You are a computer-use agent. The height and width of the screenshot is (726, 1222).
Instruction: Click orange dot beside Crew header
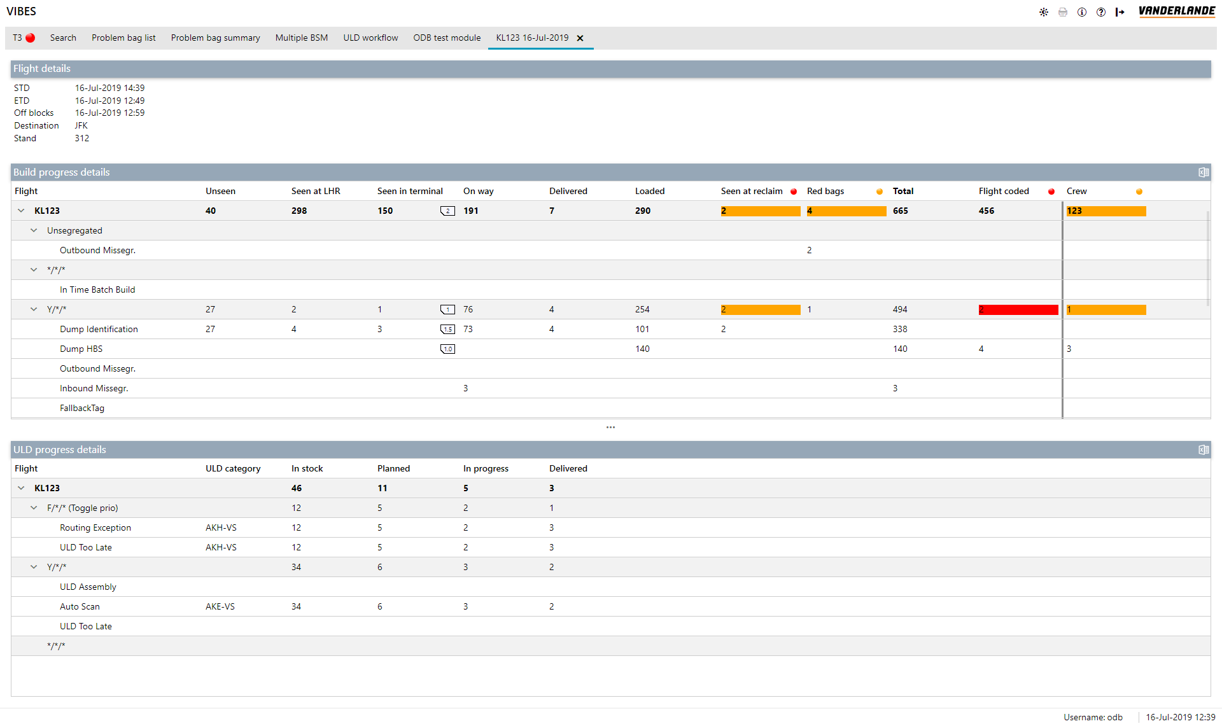1139,192
